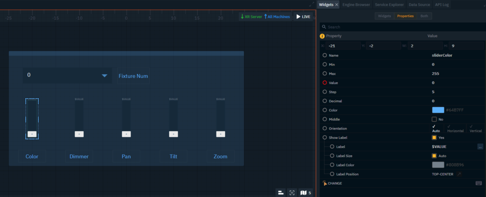The width and height of the screenshot is (486, 197).
Task: Set Orientation to Horizontal
Action: pyautogui.click(x=455, y=128)
